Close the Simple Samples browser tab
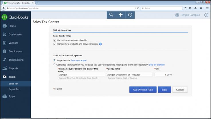This screenshot has height=119, width=211. click(x=33, y=3)
